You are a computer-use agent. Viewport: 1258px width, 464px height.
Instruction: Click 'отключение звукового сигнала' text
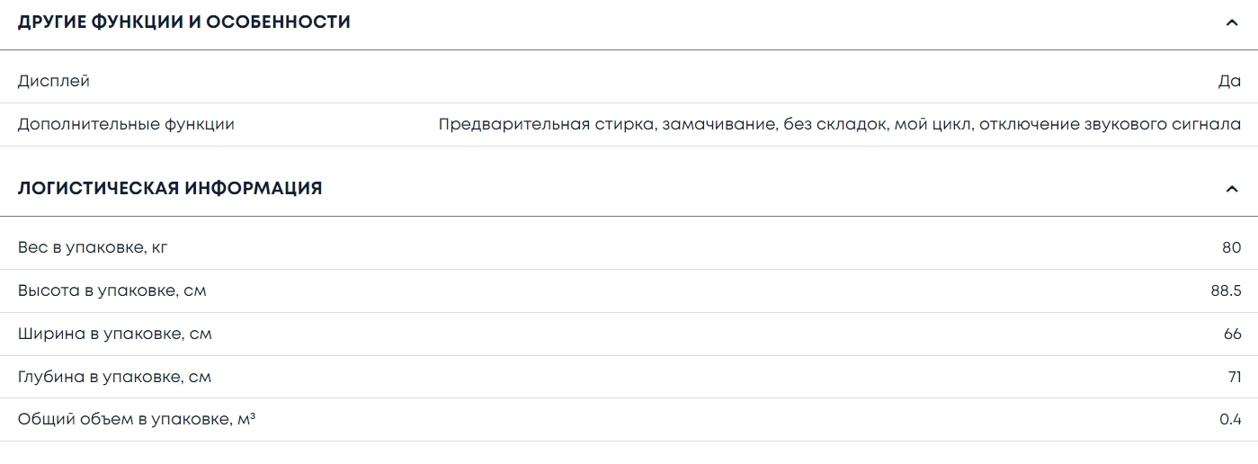click(1110, 124)
